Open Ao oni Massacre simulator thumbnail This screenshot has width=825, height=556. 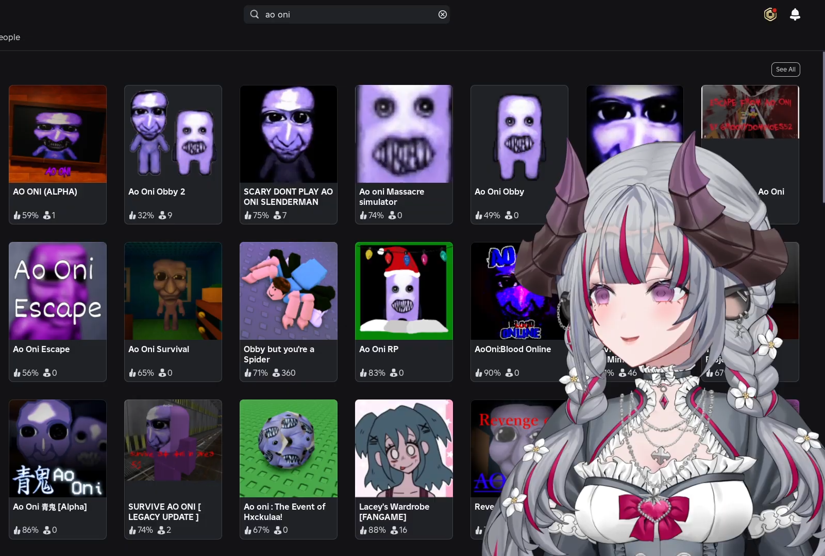pos(404,134)
